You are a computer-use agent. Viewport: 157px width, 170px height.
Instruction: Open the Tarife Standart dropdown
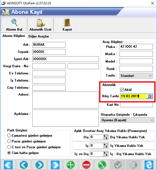[x=136, y=75]
